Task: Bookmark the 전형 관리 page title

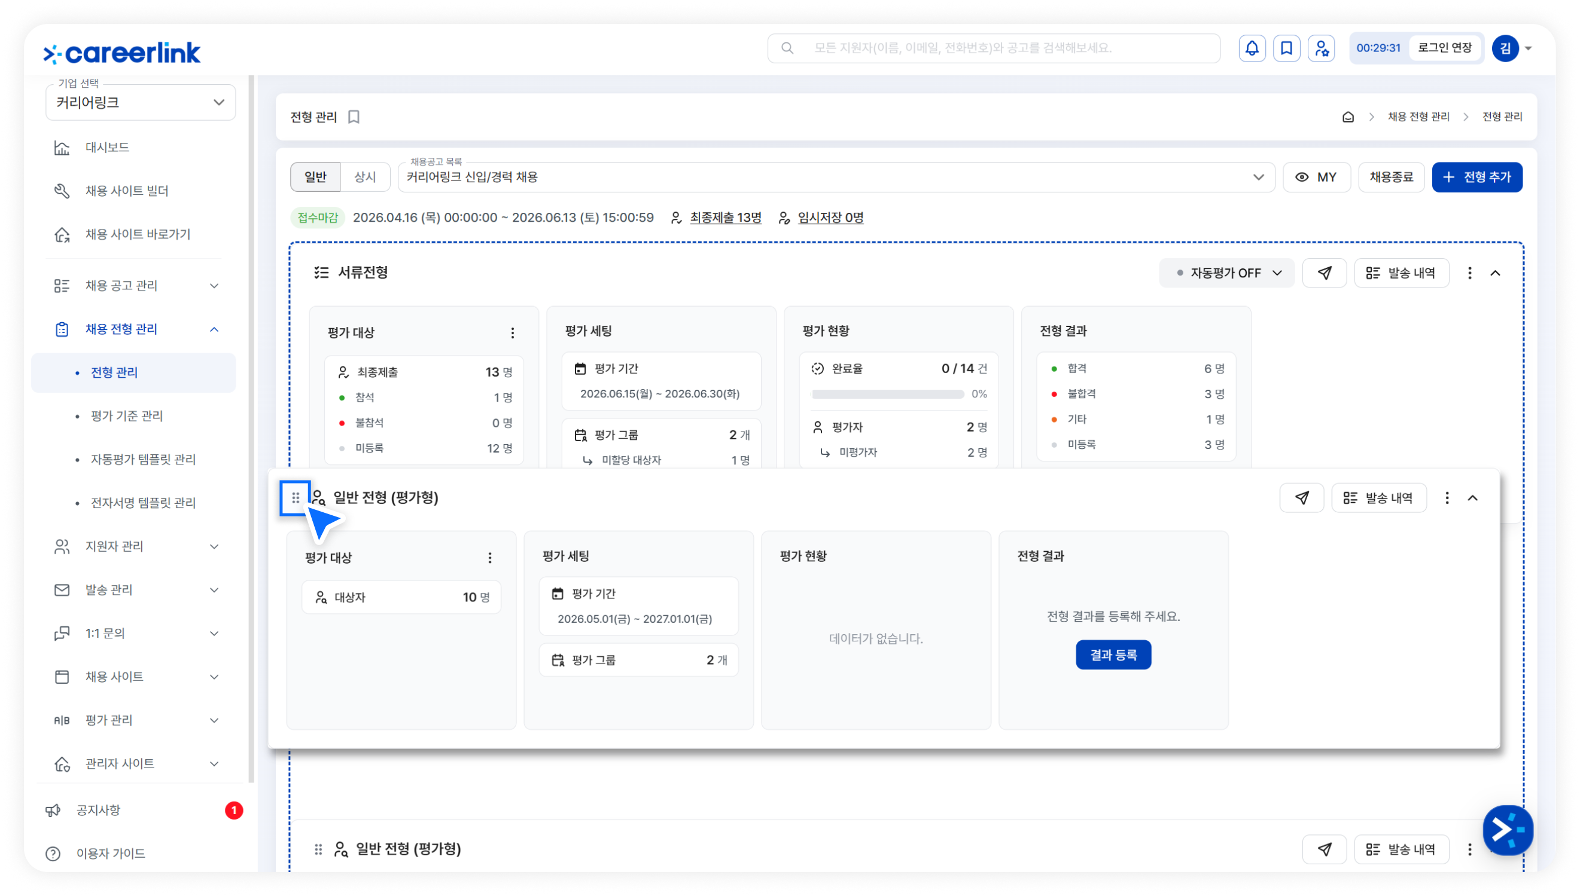Action: pyautogui.click(x=354, y=117)
